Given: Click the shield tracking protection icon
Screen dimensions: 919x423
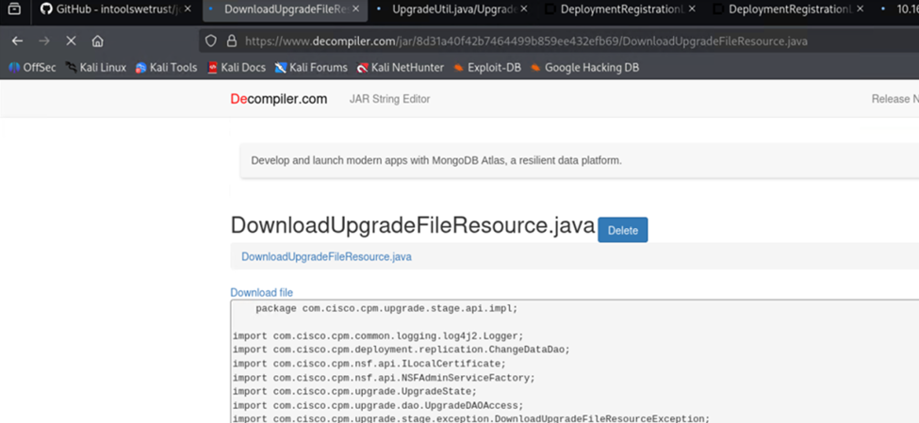Looking at the screenshot, I should [211, 41].
